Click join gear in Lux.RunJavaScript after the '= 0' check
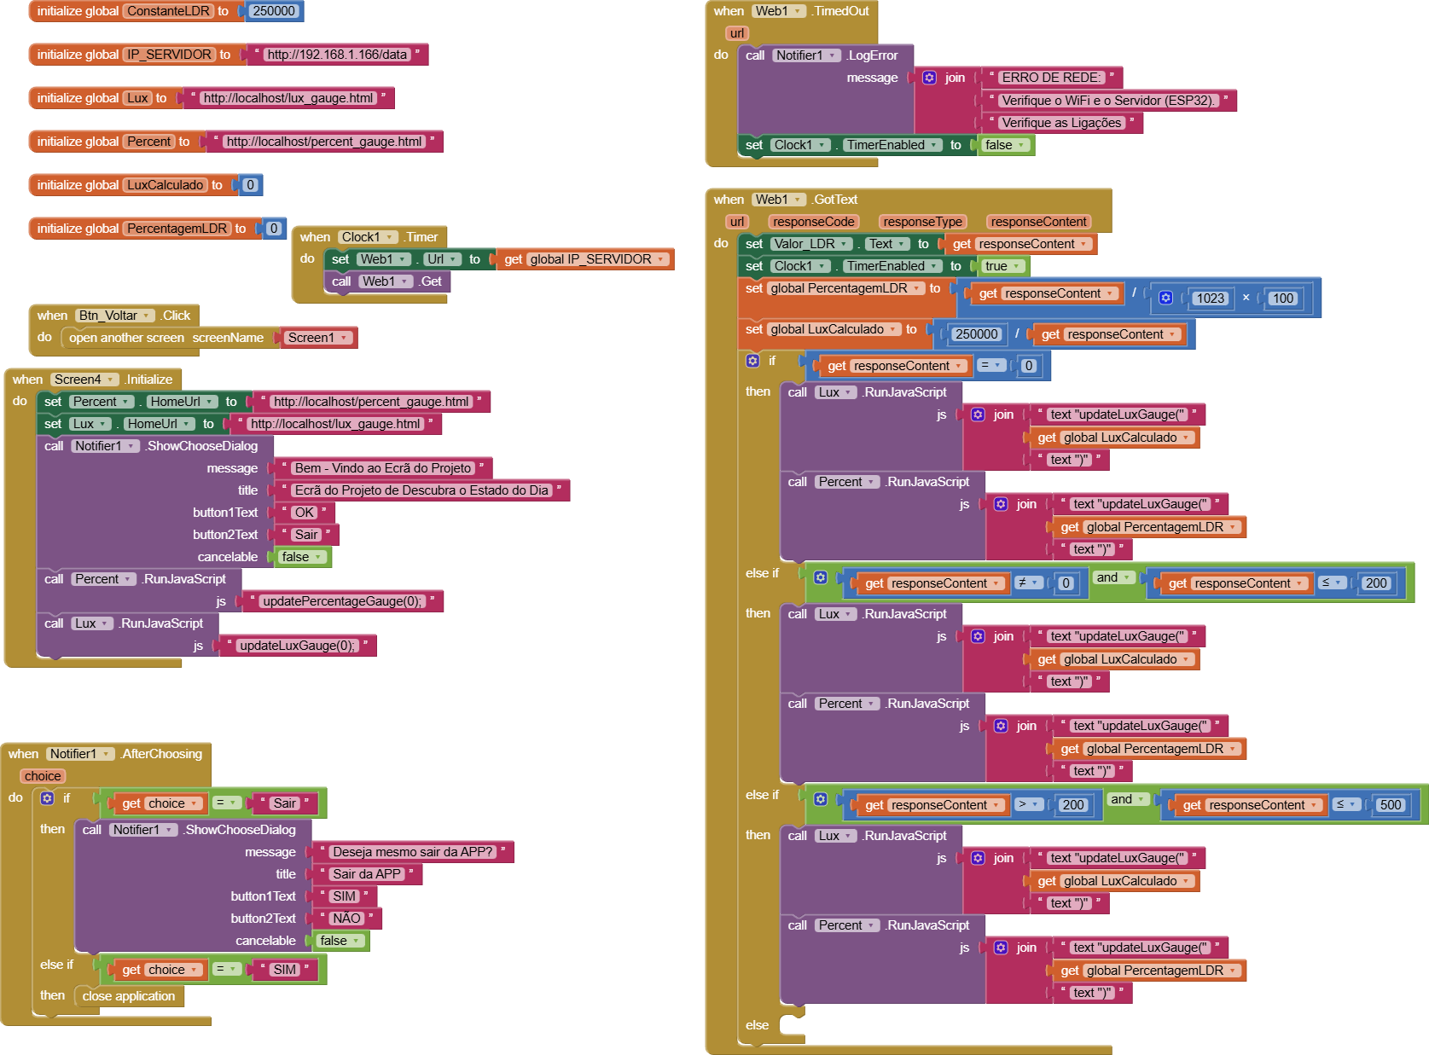This screenshot has height=1055, width=1429. click(978, 414)
